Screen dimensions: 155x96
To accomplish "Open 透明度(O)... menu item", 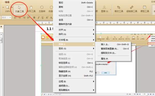I will pyautogui.click(x=74, y=86).
